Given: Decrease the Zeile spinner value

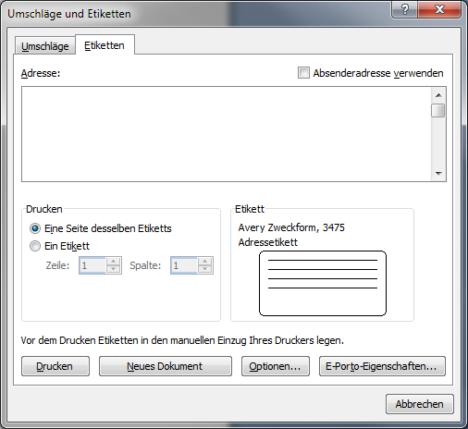Looking at the screenshot, I should 114,269.
